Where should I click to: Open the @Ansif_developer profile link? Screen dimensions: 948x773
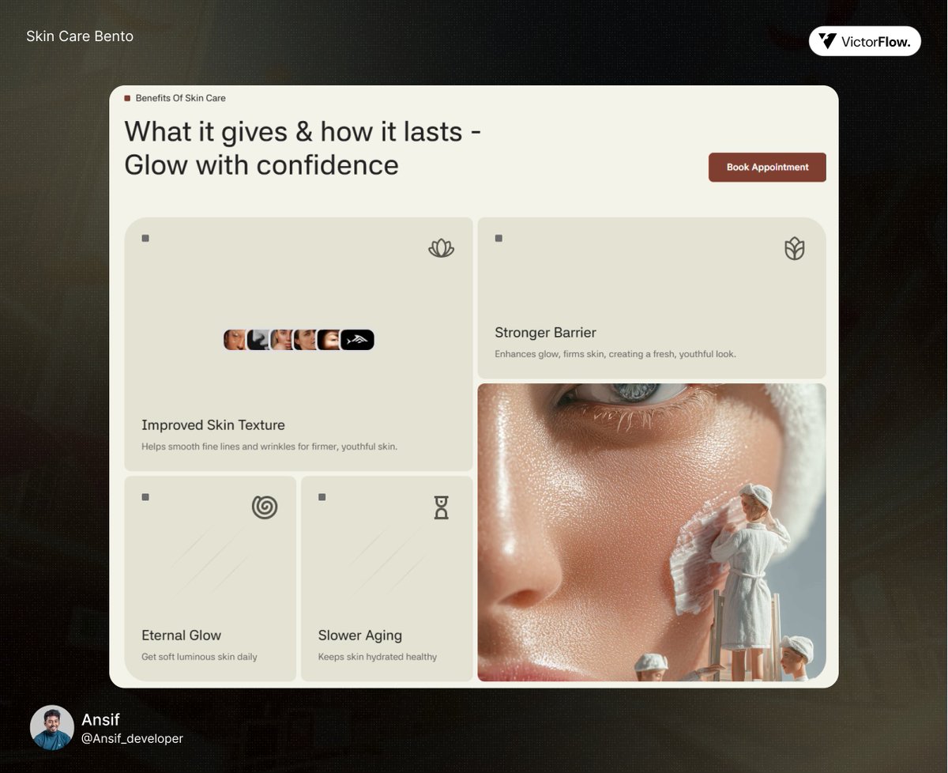132,739
